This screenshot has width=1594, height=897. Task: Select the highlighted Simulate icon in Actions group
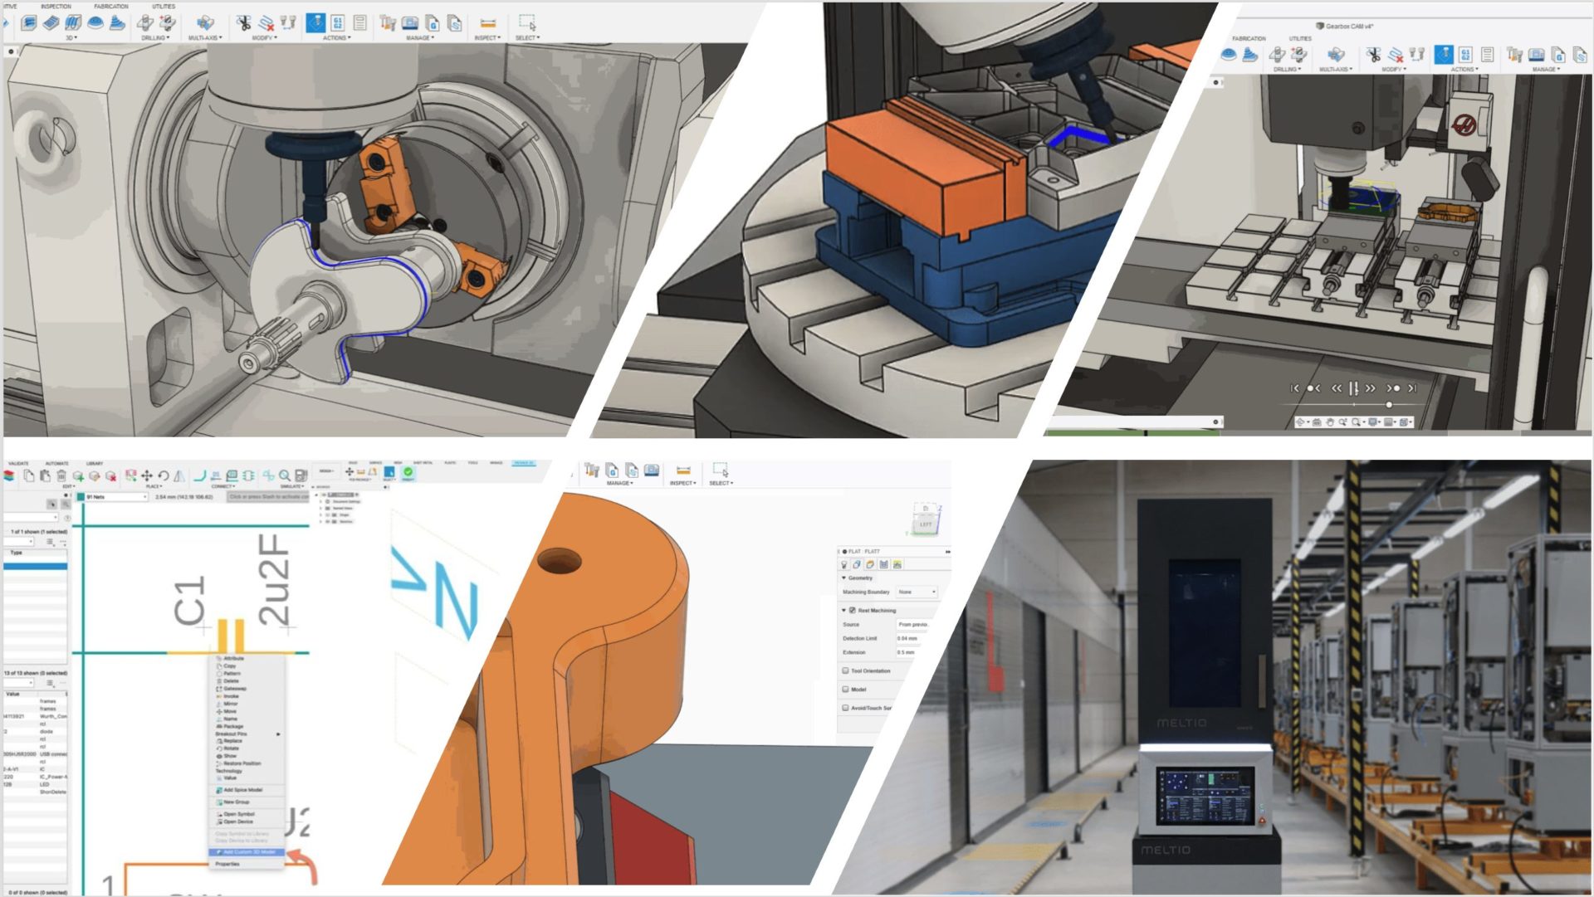(x=315, y=23)
